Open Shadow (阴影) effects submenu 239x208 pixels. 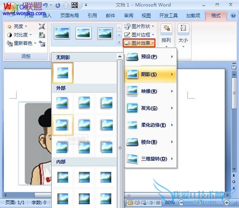pos(150,74)
